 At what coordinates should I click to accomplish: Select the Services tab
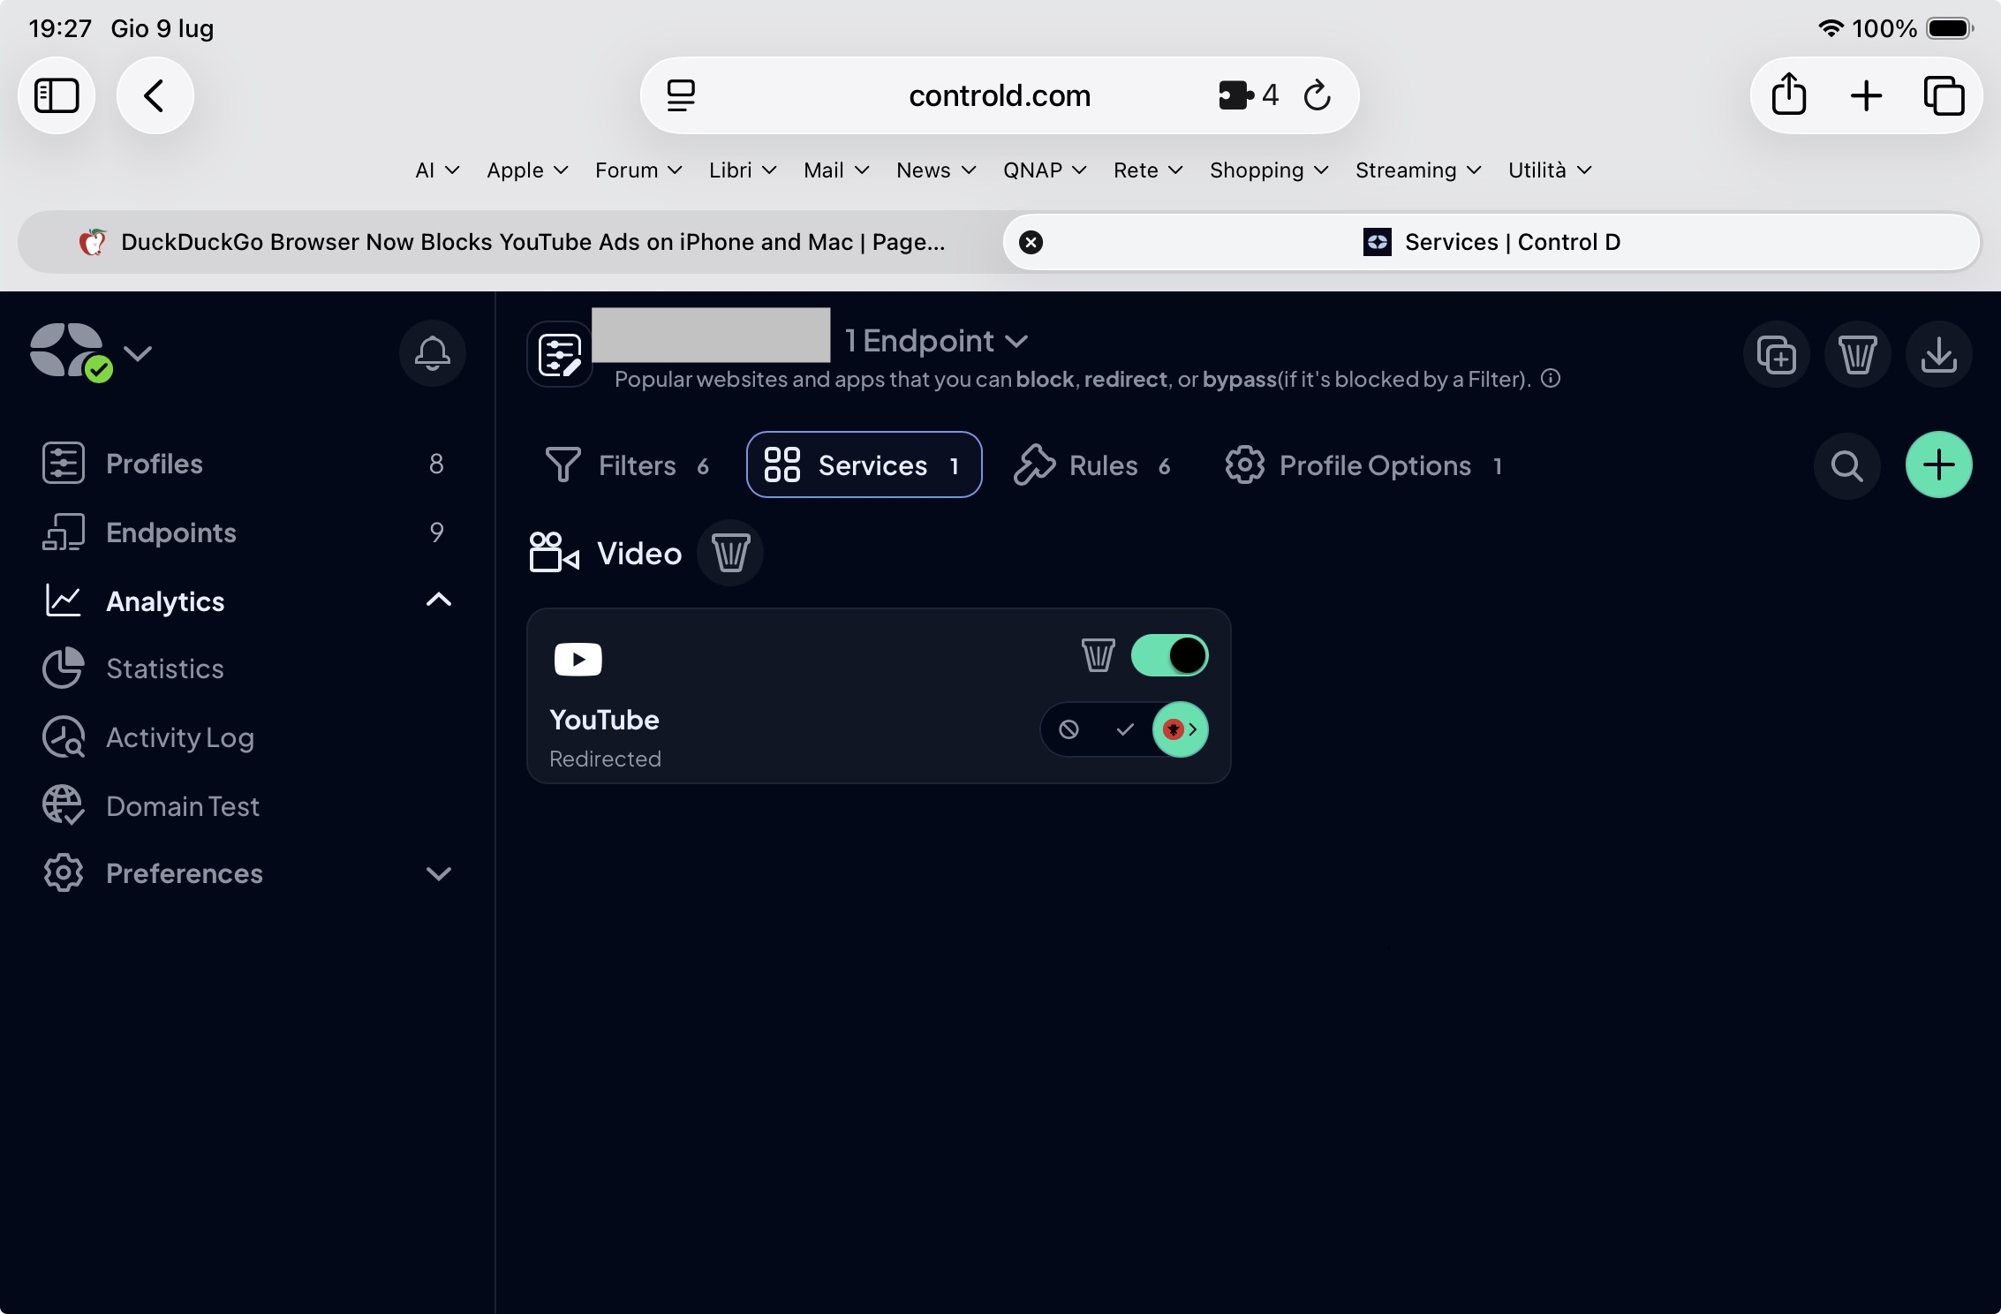pyautogui.click(x=864, y=465)
